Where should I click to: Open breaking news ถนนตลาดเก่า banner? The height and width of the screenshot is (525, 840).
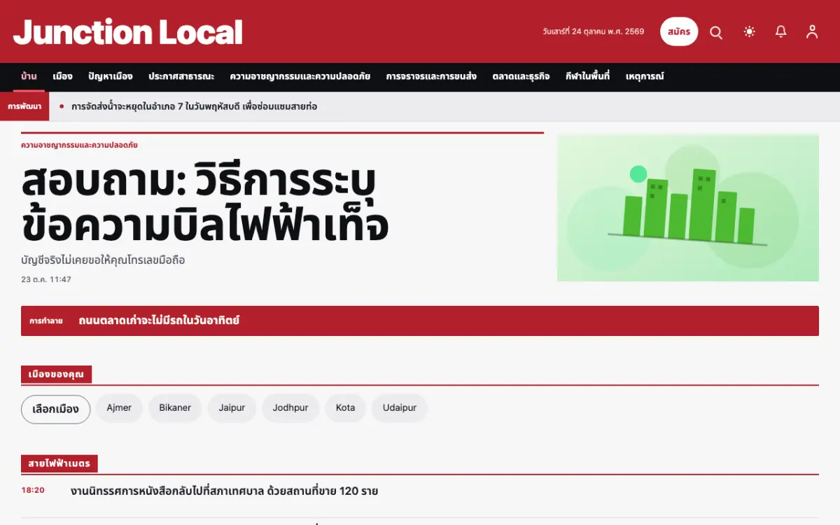tap(420, 321)
